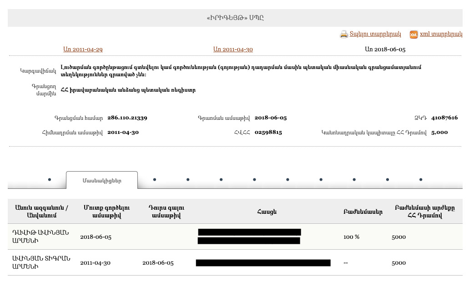This screenshot has height=281, width=474.
Task: View record as of Առ 2011-04-29
Action: [x=83, y=49]
